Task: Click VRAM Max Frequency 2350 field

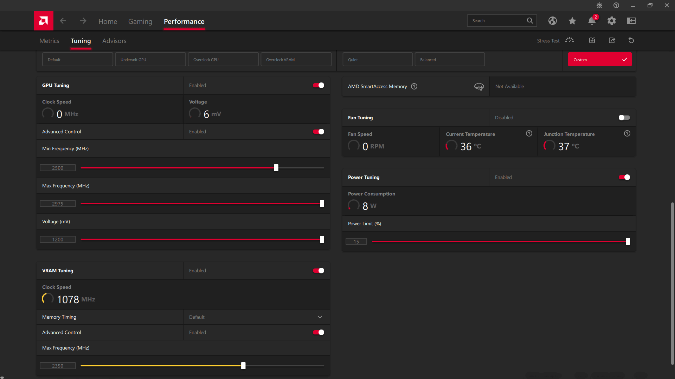Action: pyautogui.click(x=58, y=366)
